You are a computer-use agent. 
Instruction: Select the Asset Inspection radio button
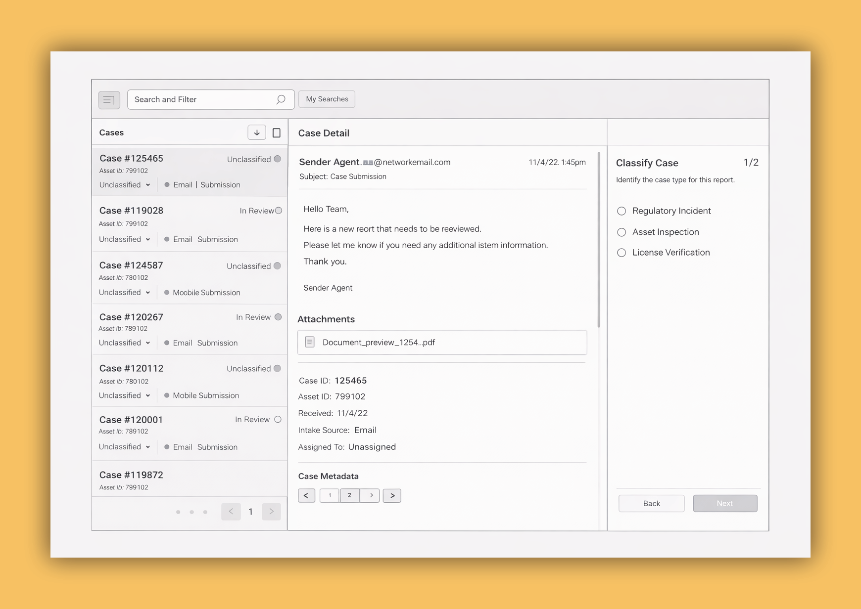tap(622, 232)
